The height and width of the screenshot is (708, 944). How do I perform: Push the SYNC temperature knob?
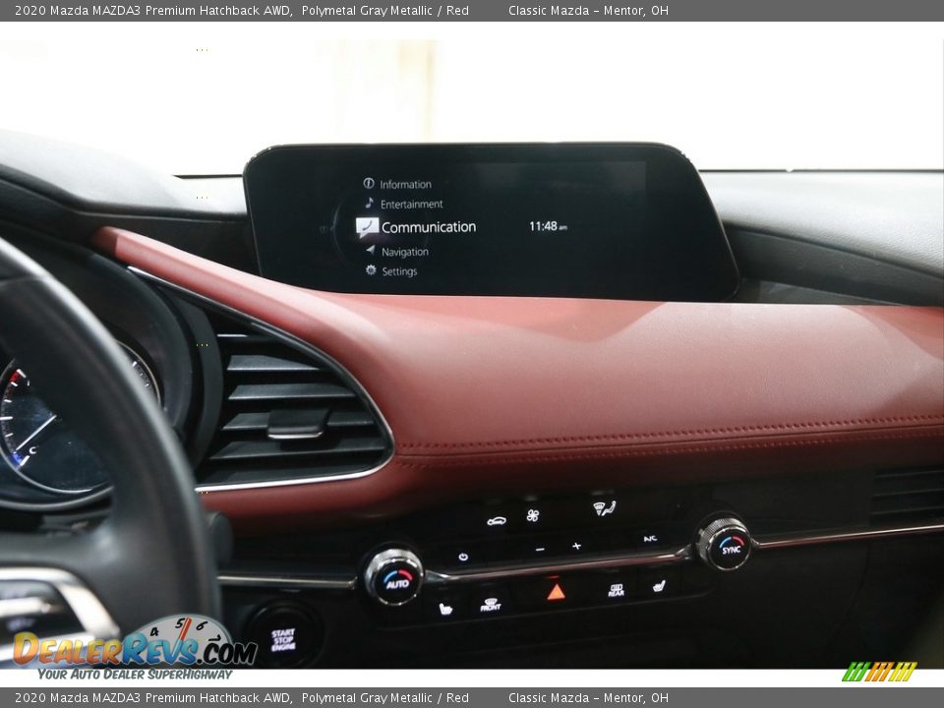725,544
